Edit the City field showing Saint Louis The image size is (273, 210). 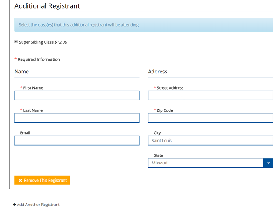210,141
